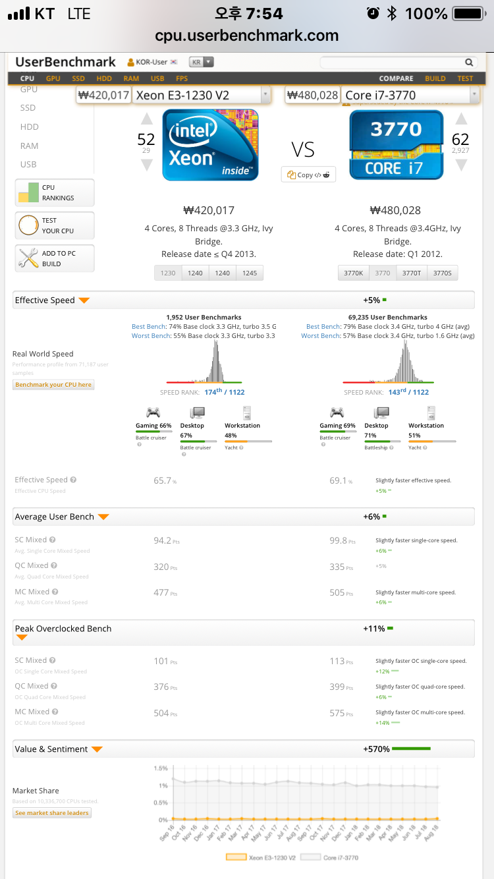Select HDD in the left sidebar
Screen dimensions: 494x879
coord(29,127)
